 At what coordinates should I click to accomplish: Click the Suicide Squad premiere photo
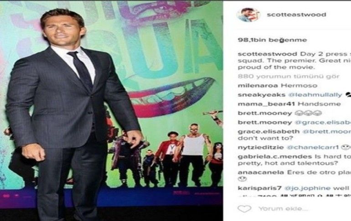coord(112,110)
